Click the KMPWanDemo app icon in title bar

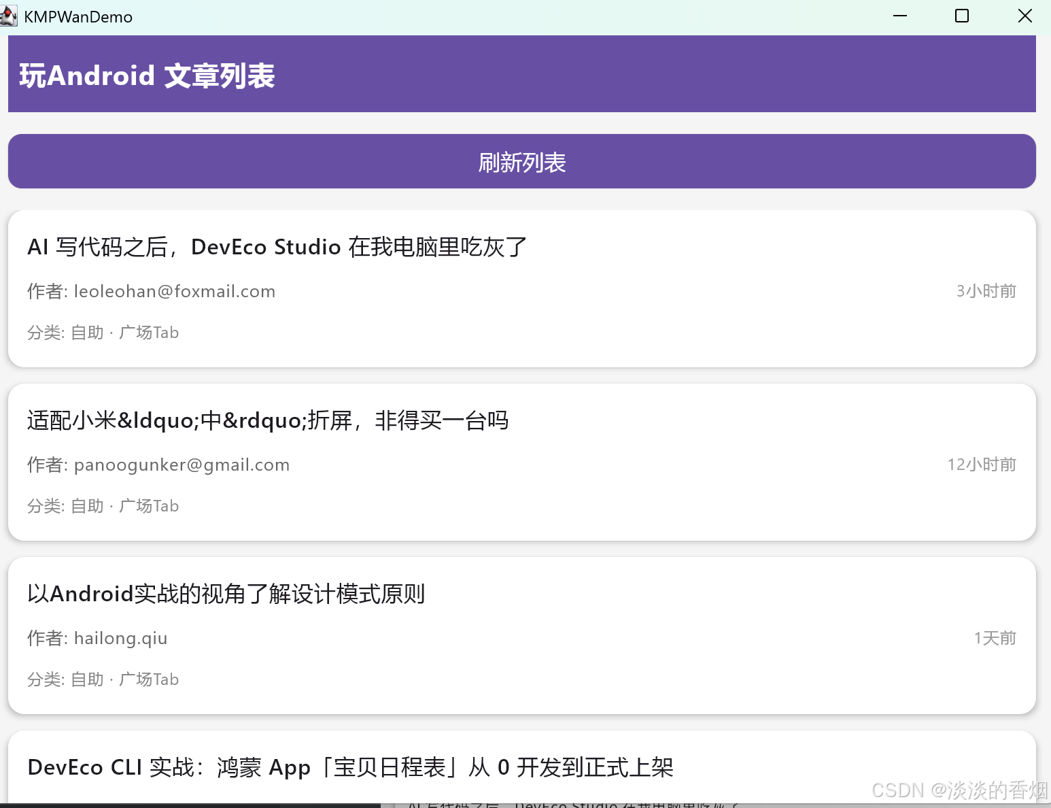8,16
